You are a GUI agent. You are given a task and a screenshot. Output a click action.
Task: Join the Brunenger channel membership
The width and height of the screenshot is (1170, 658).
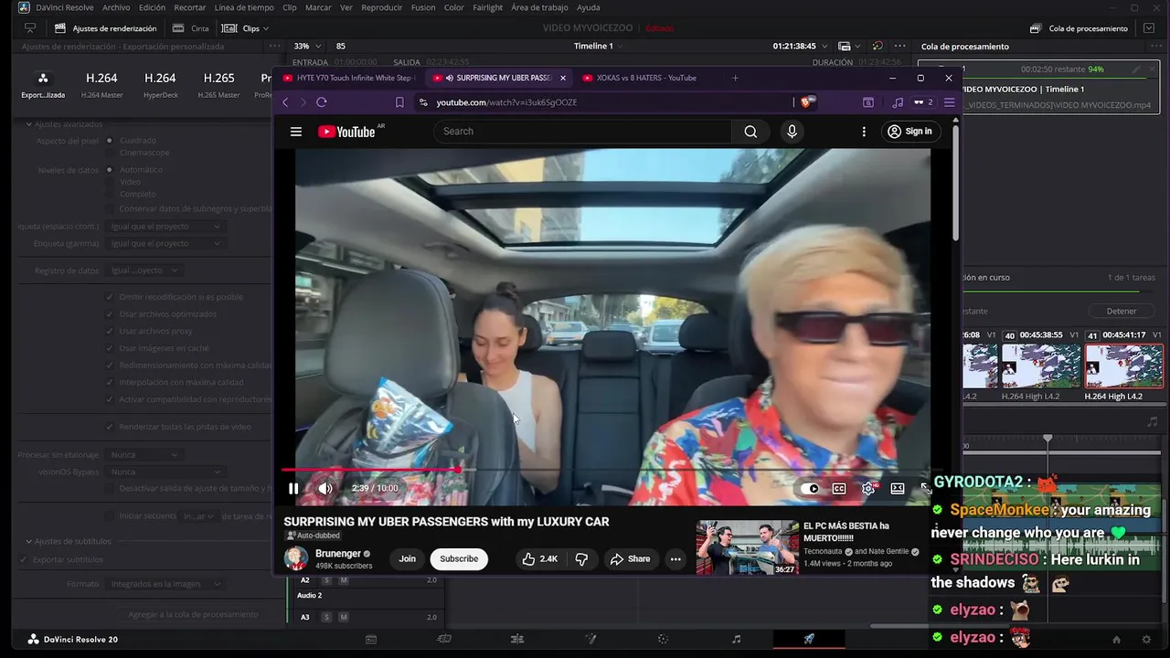pyautogui.click(x=407, y=559)
